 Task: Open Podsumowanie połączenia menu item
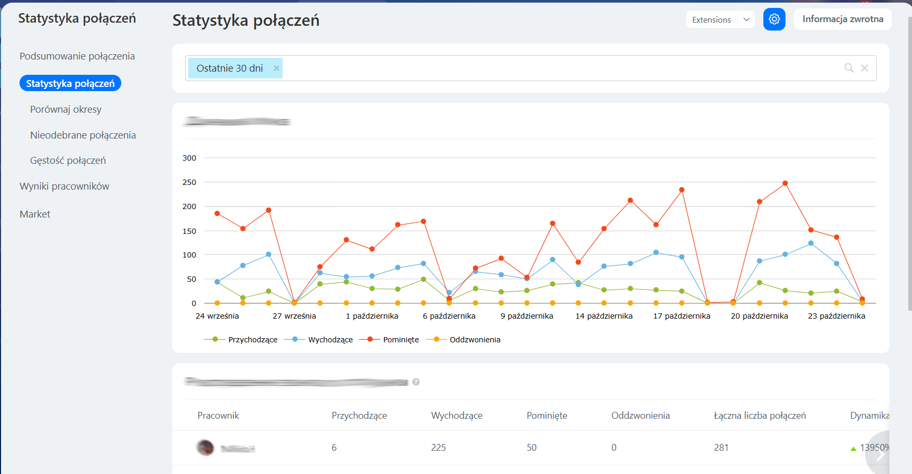(x=77, y=56)
